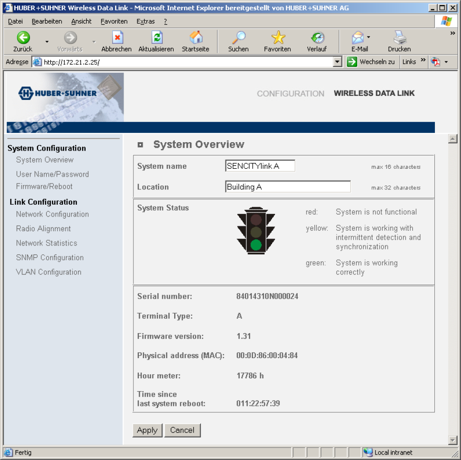Open the E-Mail dropdown arrow

tap(369, 37)
